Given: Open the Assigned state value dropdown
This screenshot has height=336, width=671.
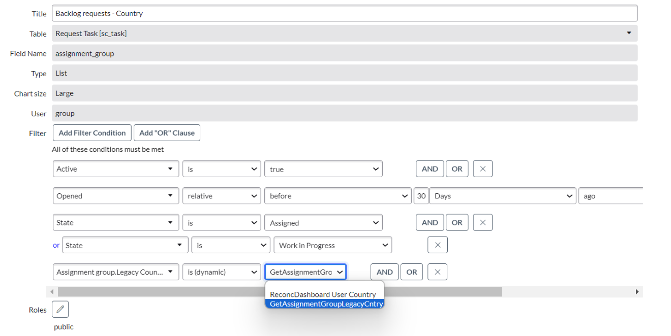Looking at the screenshot, I should pos(323,223).
